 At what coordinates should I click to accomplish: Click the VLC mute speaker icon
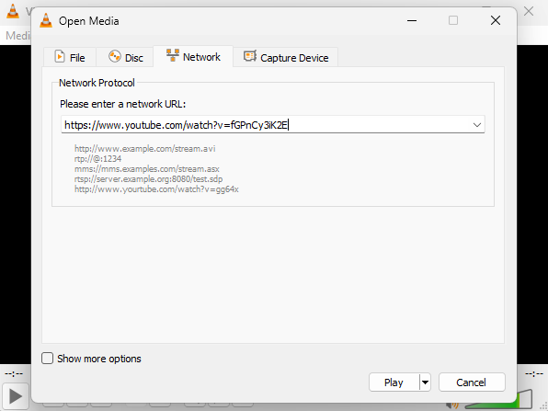point(453,405)
